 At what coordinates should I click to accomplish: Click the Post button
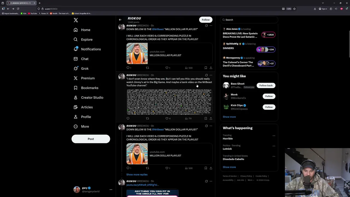pyautogui.click(x=91, y=139)
